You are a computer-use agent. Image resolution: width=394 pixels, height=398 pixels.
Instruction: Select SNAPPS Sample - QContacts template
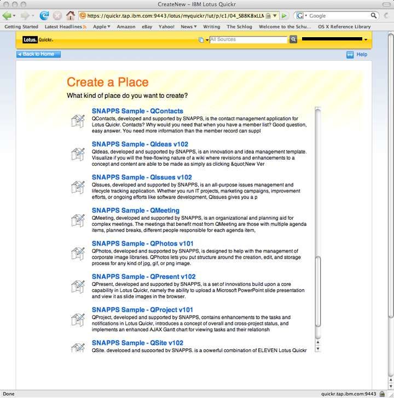[x=137, y=111]
